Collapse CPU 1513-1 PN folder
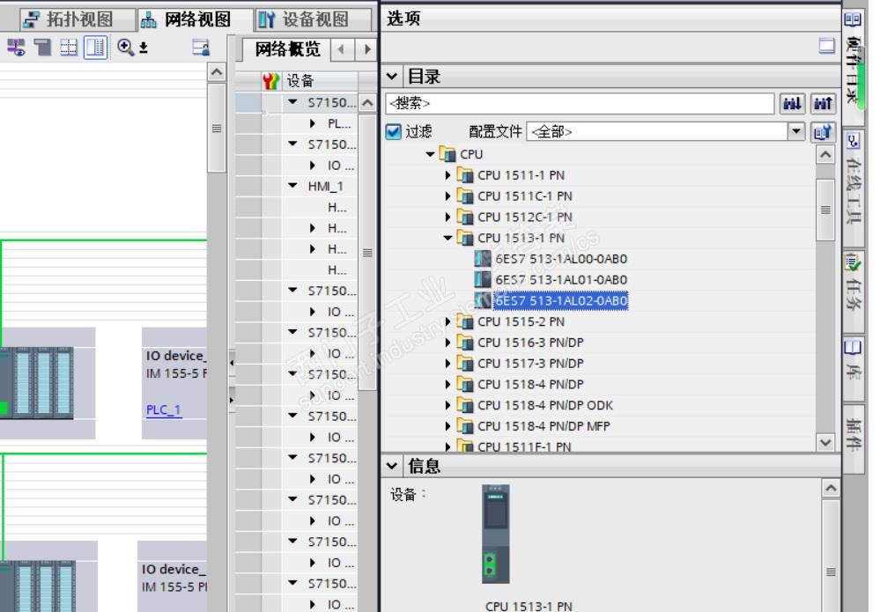Screen dimensions: 880x612 [447, 238]
